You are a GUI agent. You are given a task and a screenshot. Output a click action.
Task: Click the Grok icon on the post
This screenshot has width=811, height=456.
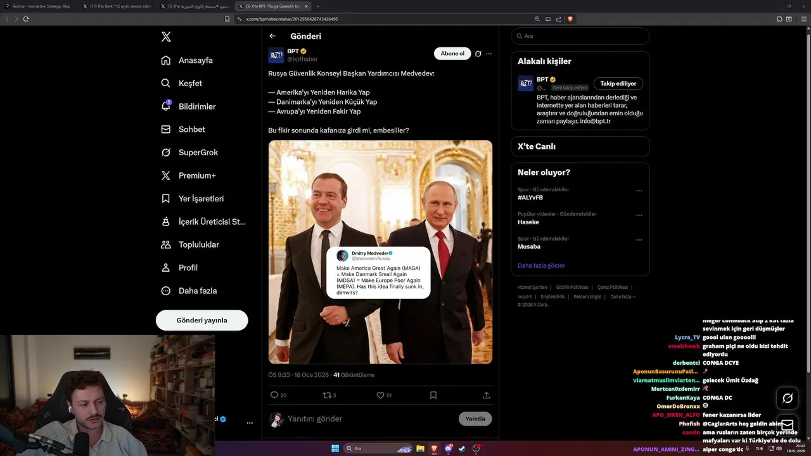tap(478, 54)
